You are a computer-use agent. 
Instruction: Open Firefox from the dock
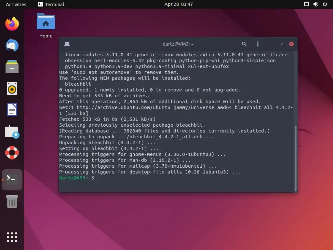click(12, 23)
